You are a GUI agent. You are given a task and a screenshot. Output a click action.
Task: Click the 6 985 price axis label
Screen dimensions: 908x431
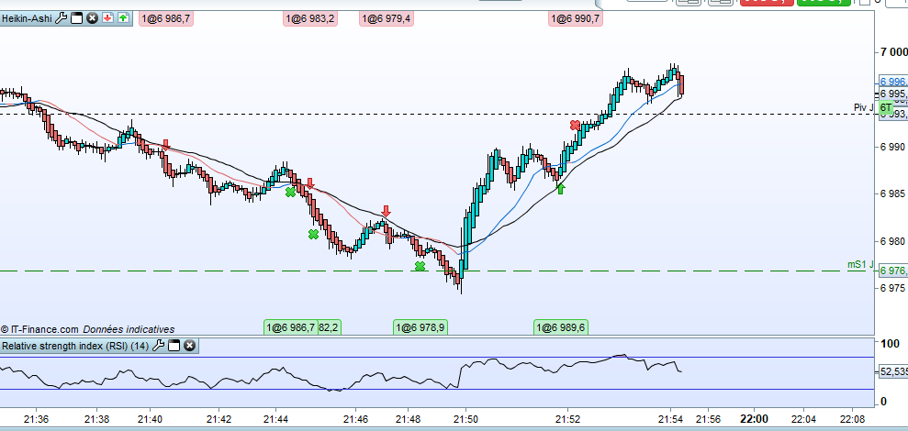[893, 193]
